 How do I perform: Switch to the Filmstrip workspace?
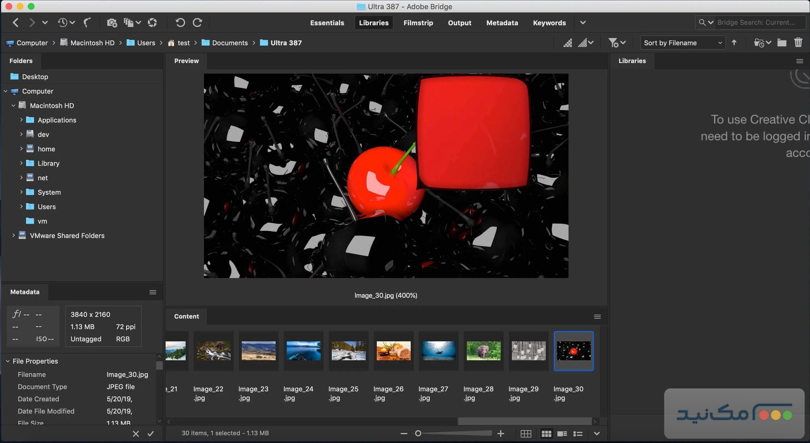point(418,22)
